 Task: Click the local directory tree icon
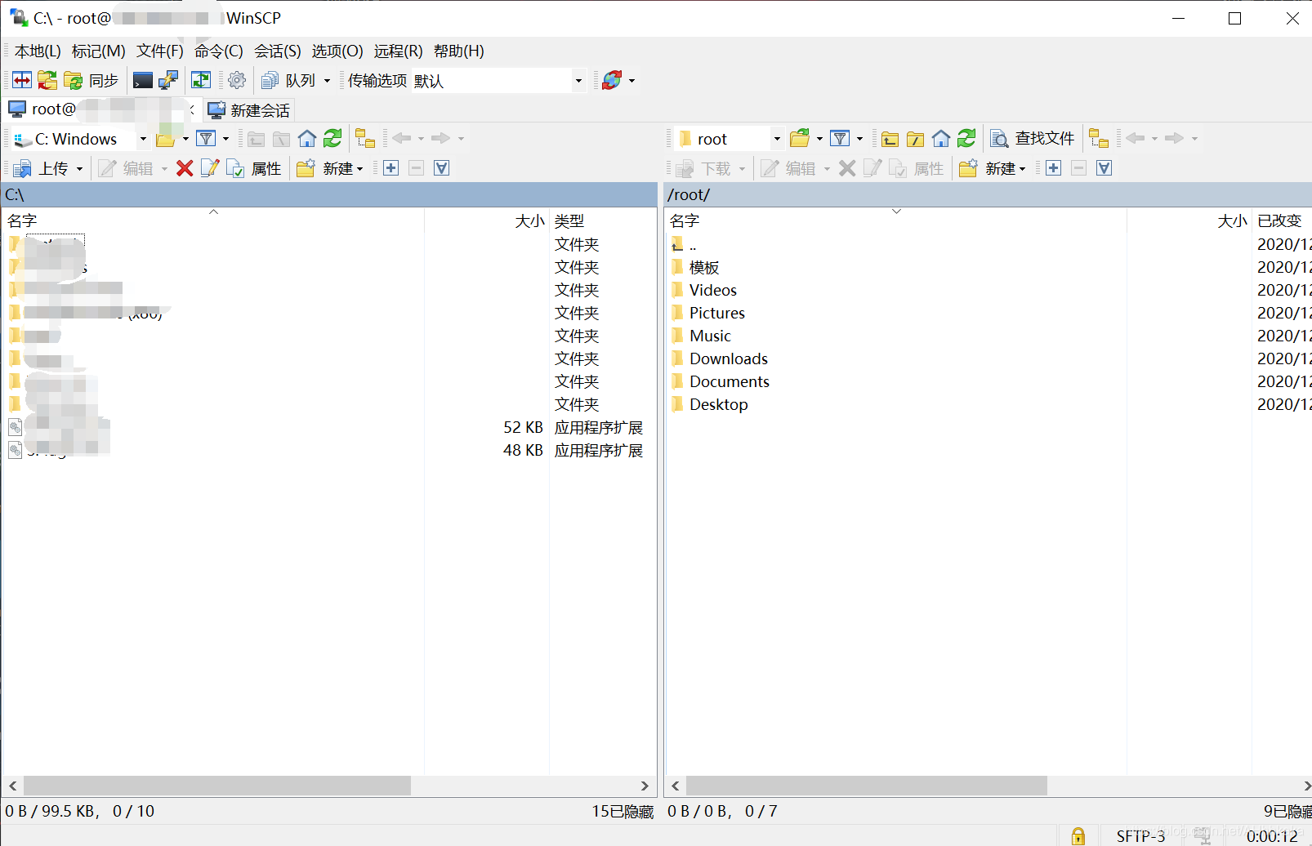pyautogui.click(x=365, y=139)
